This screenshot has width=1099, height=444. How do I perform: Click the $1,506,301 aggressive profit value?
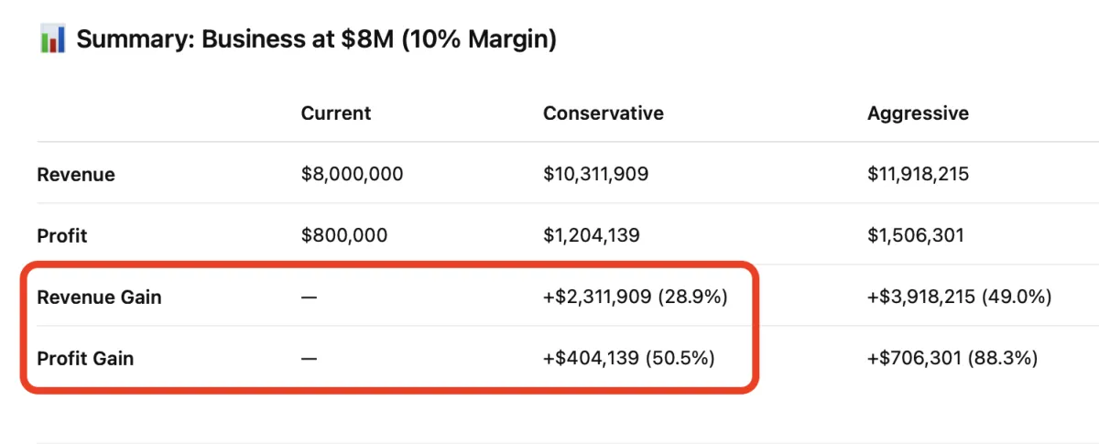(915, 235)
